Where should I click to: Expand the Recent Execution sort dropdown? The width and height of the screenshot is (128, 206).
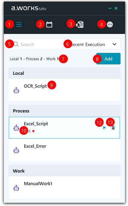(93, 44)
